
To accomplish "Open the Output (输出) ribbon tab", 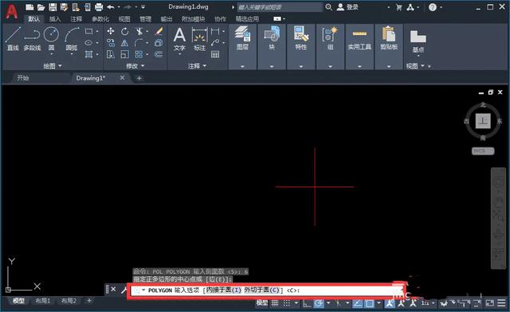I will pyautogui.click(x=167, y=19).
